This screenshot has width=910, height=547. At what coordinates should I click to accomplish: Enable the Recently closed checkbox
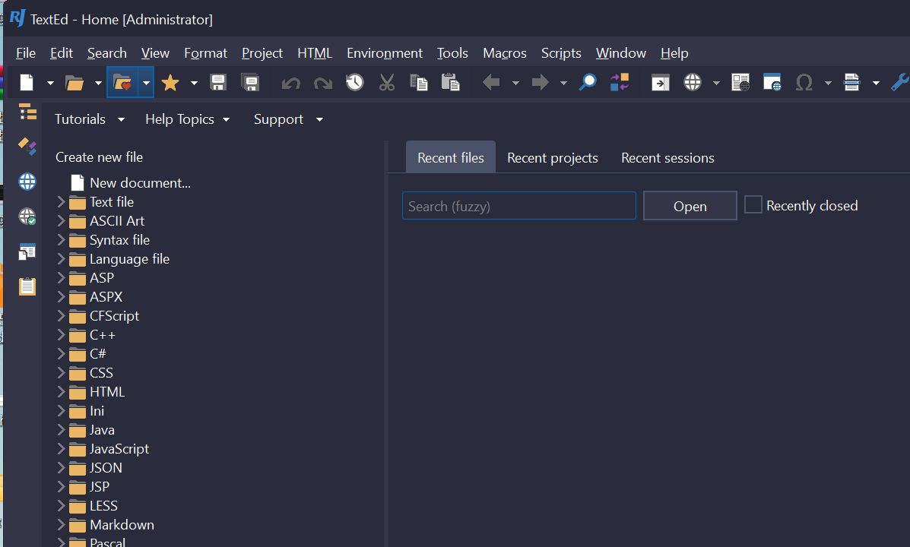(x=753, y=205)
